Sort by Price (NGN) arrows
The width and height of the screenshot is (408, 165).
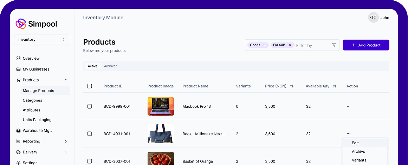pos(292,86)
